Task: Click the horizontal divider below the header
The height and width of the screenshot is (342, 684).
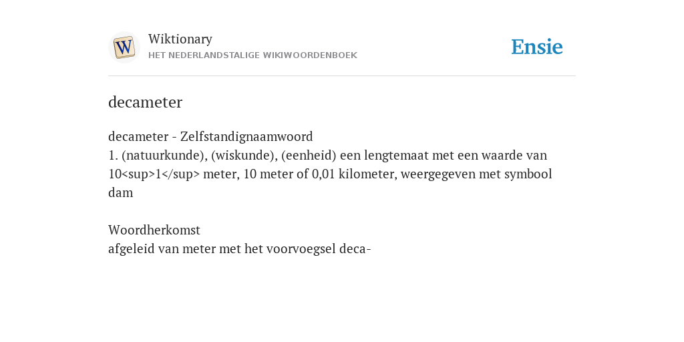Action: [342, 76]
